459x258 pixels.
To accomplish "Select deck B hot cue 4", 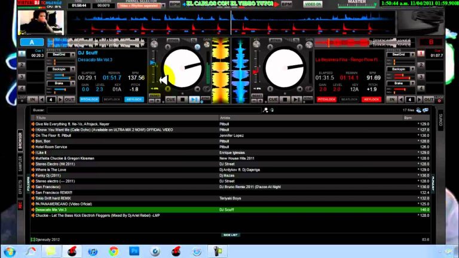I will pyautogui.click(x=421, y=88).
